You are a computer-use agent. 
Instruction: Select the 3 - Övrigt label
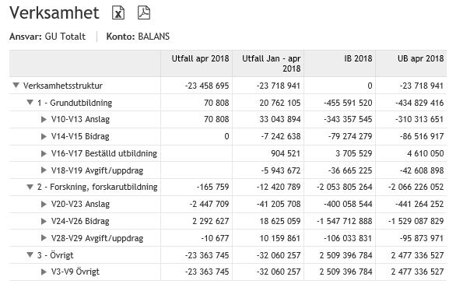(x=55, y=255)
